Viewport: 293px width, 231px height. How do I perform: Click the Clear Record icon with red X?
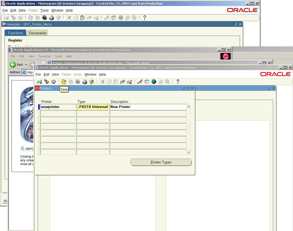tap(129, 82)
